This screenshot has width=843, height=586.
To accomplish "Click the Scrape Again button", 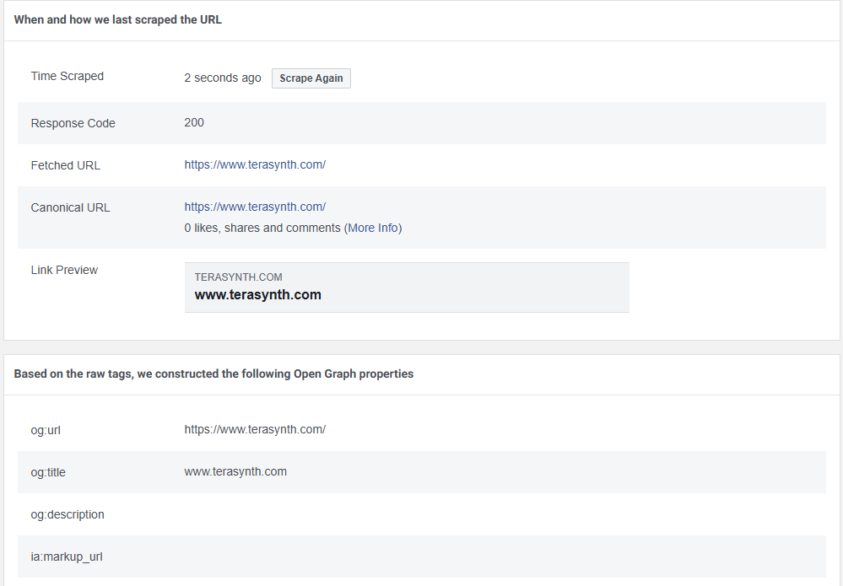I will click(311, 78).
